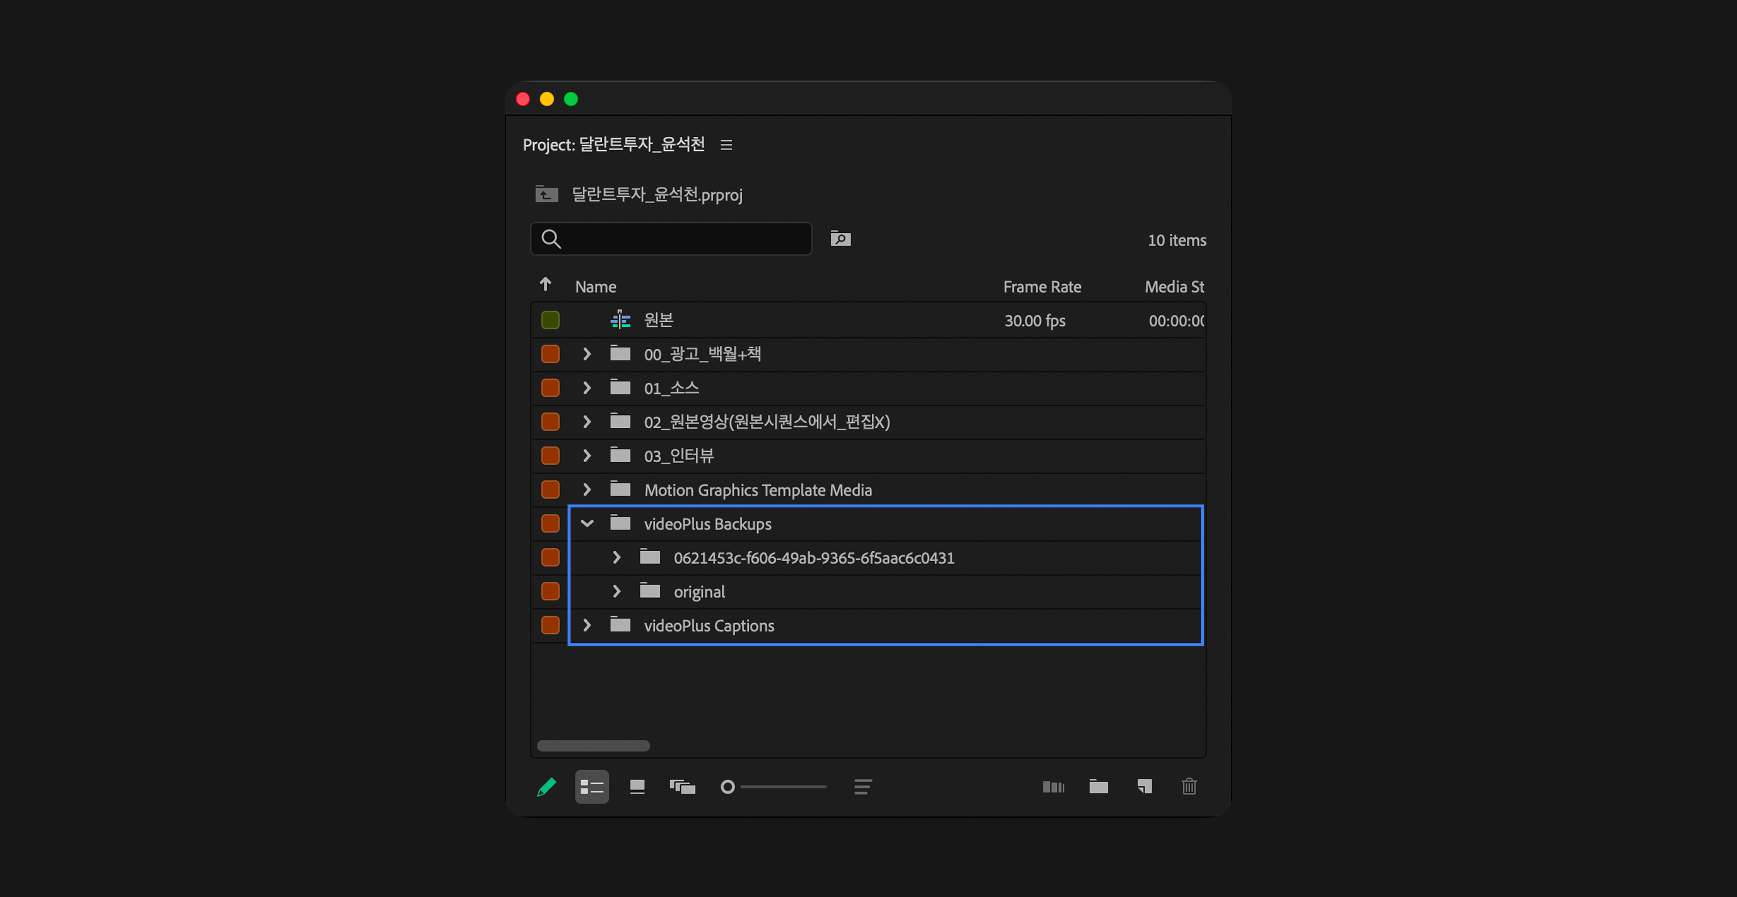Click the 30.00 fps frame rate value

point(1035,321)
